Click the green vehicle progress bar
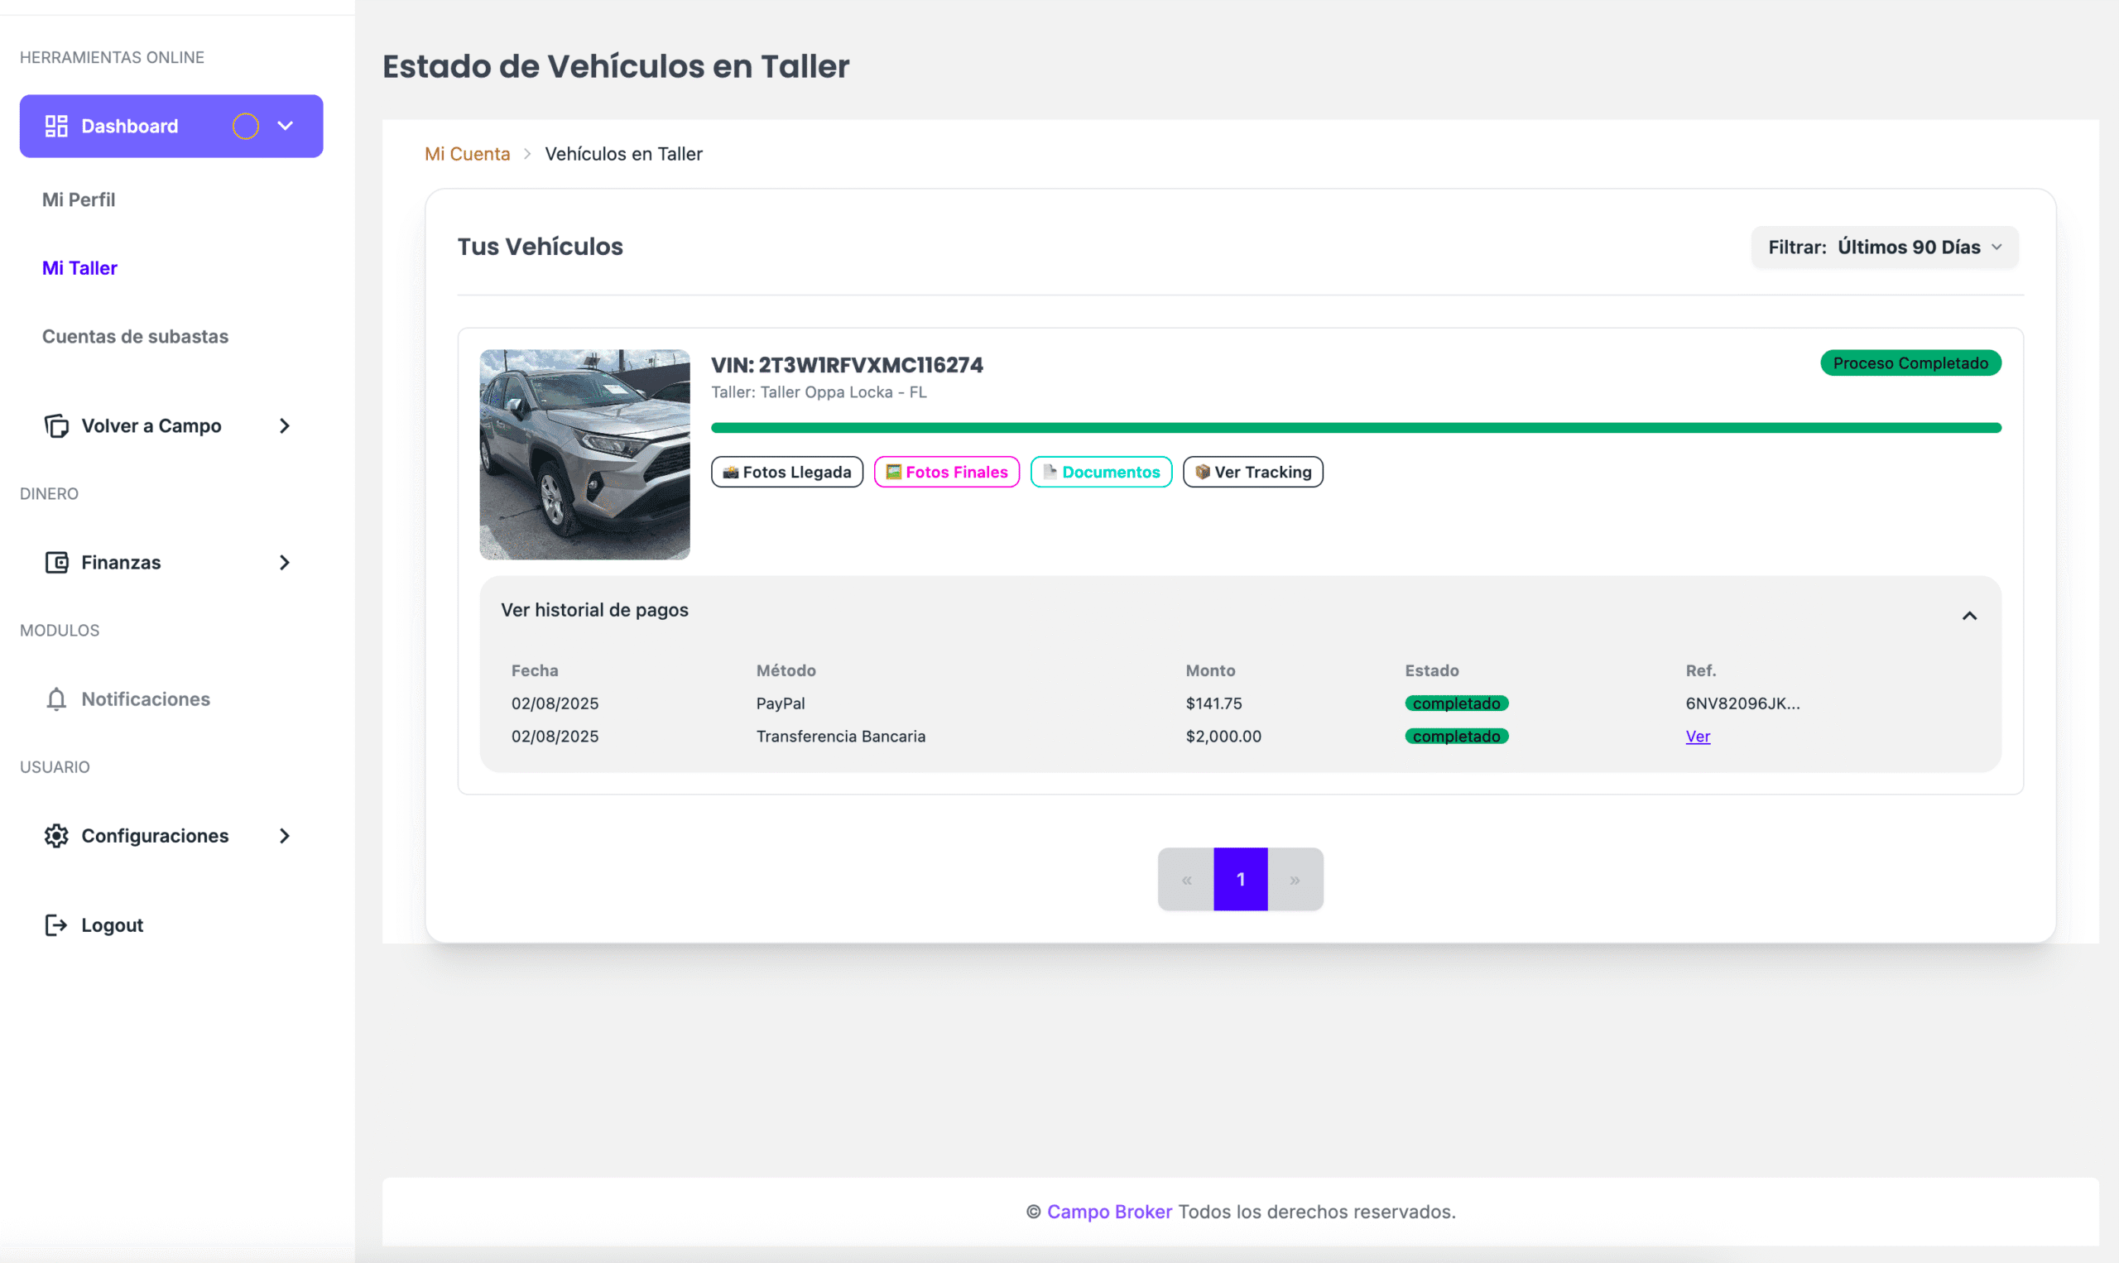 click(1355, 428)
